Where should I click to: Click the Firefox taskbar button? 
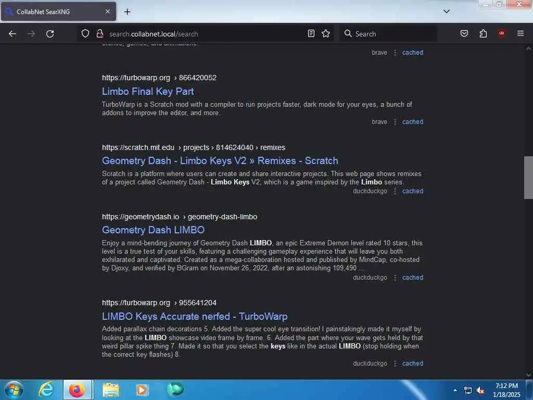tap(77, 390)
